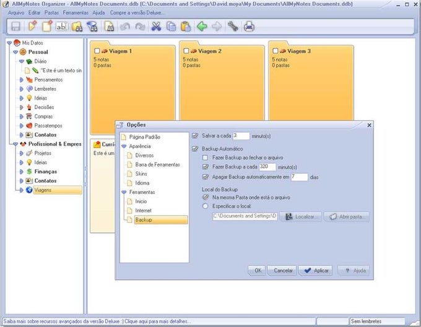Click the Compras shopping cart icon
The image size is (421, 327).
point(29,116)
